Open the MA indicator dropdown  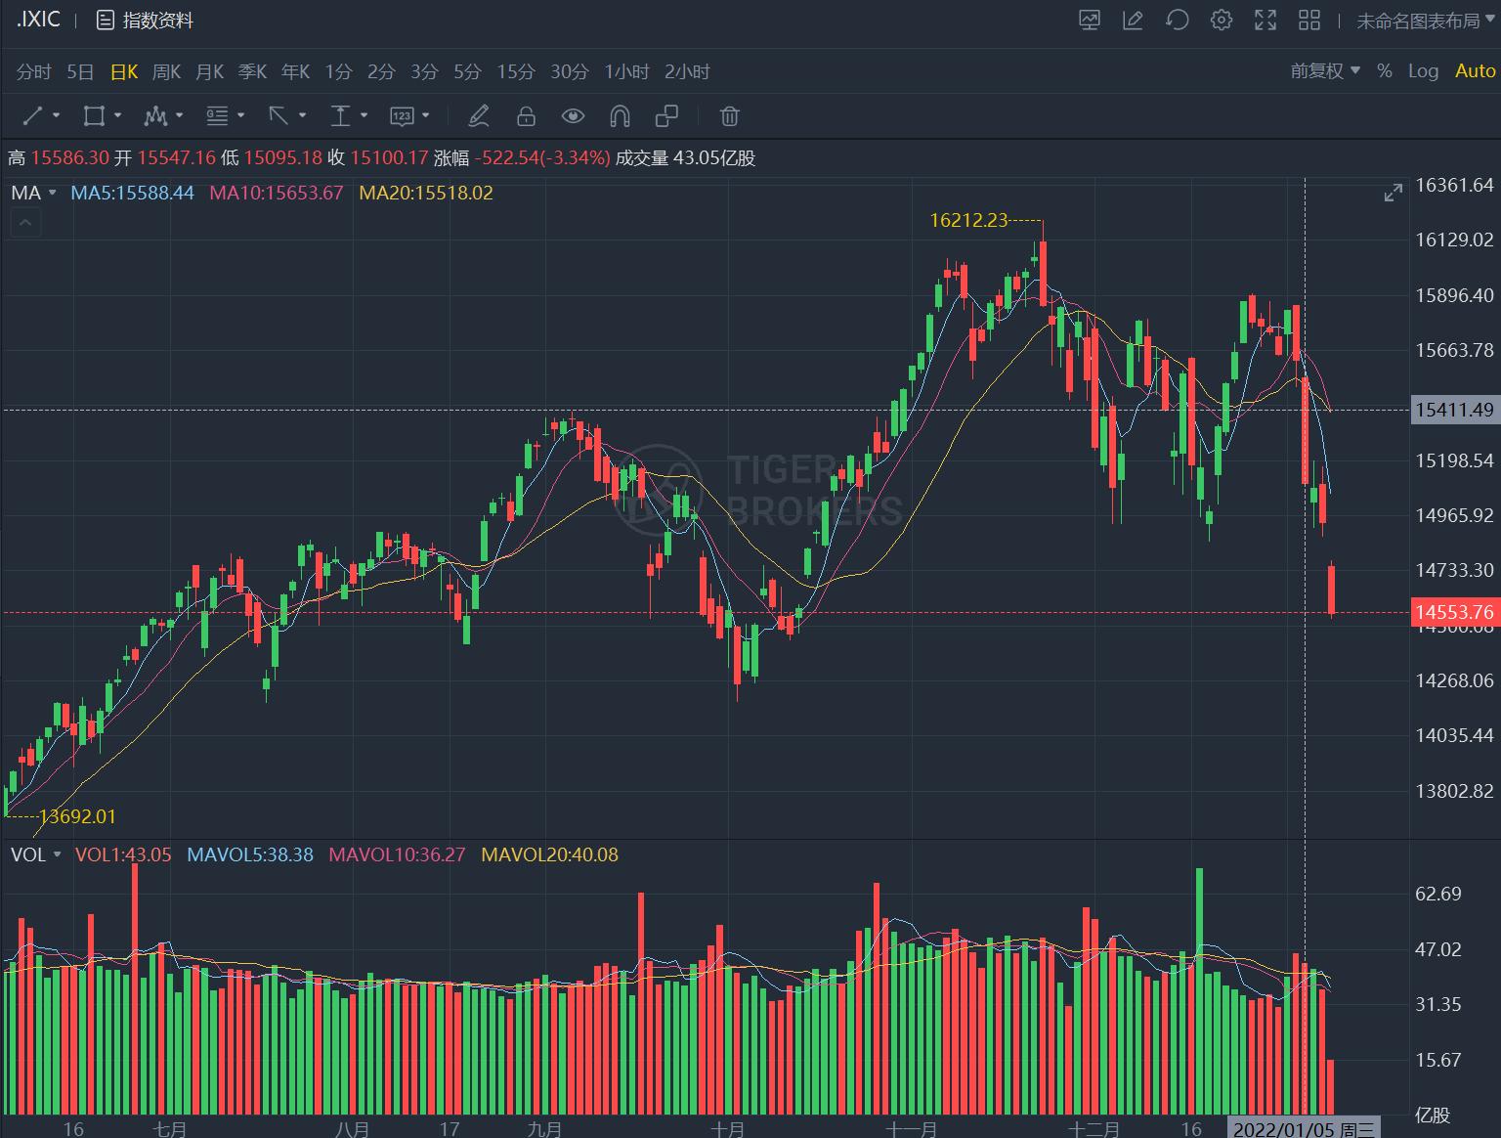34,193
